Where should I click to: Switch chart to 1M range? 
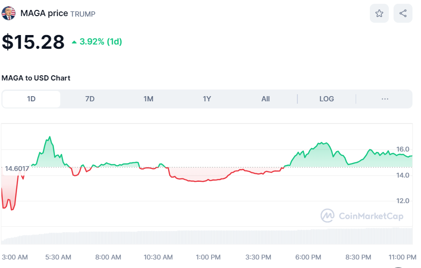coord(149,99)
